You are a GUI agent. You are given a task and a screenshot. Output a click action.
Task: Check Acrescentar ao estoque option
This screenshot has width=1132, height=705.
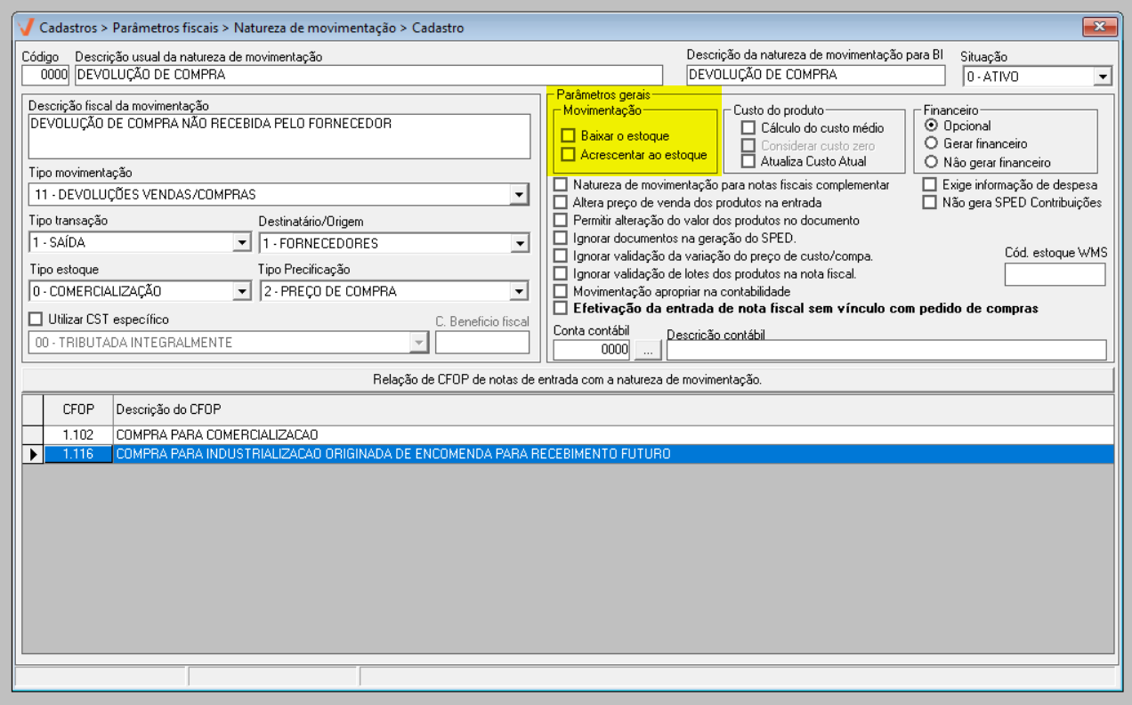coord(568,155)
